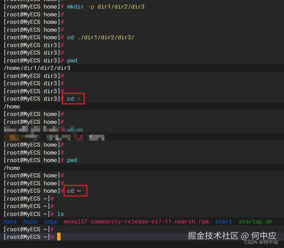Click the orange terminal cursor block
Viewport: 284px width, 248px height.
point(59,237)
